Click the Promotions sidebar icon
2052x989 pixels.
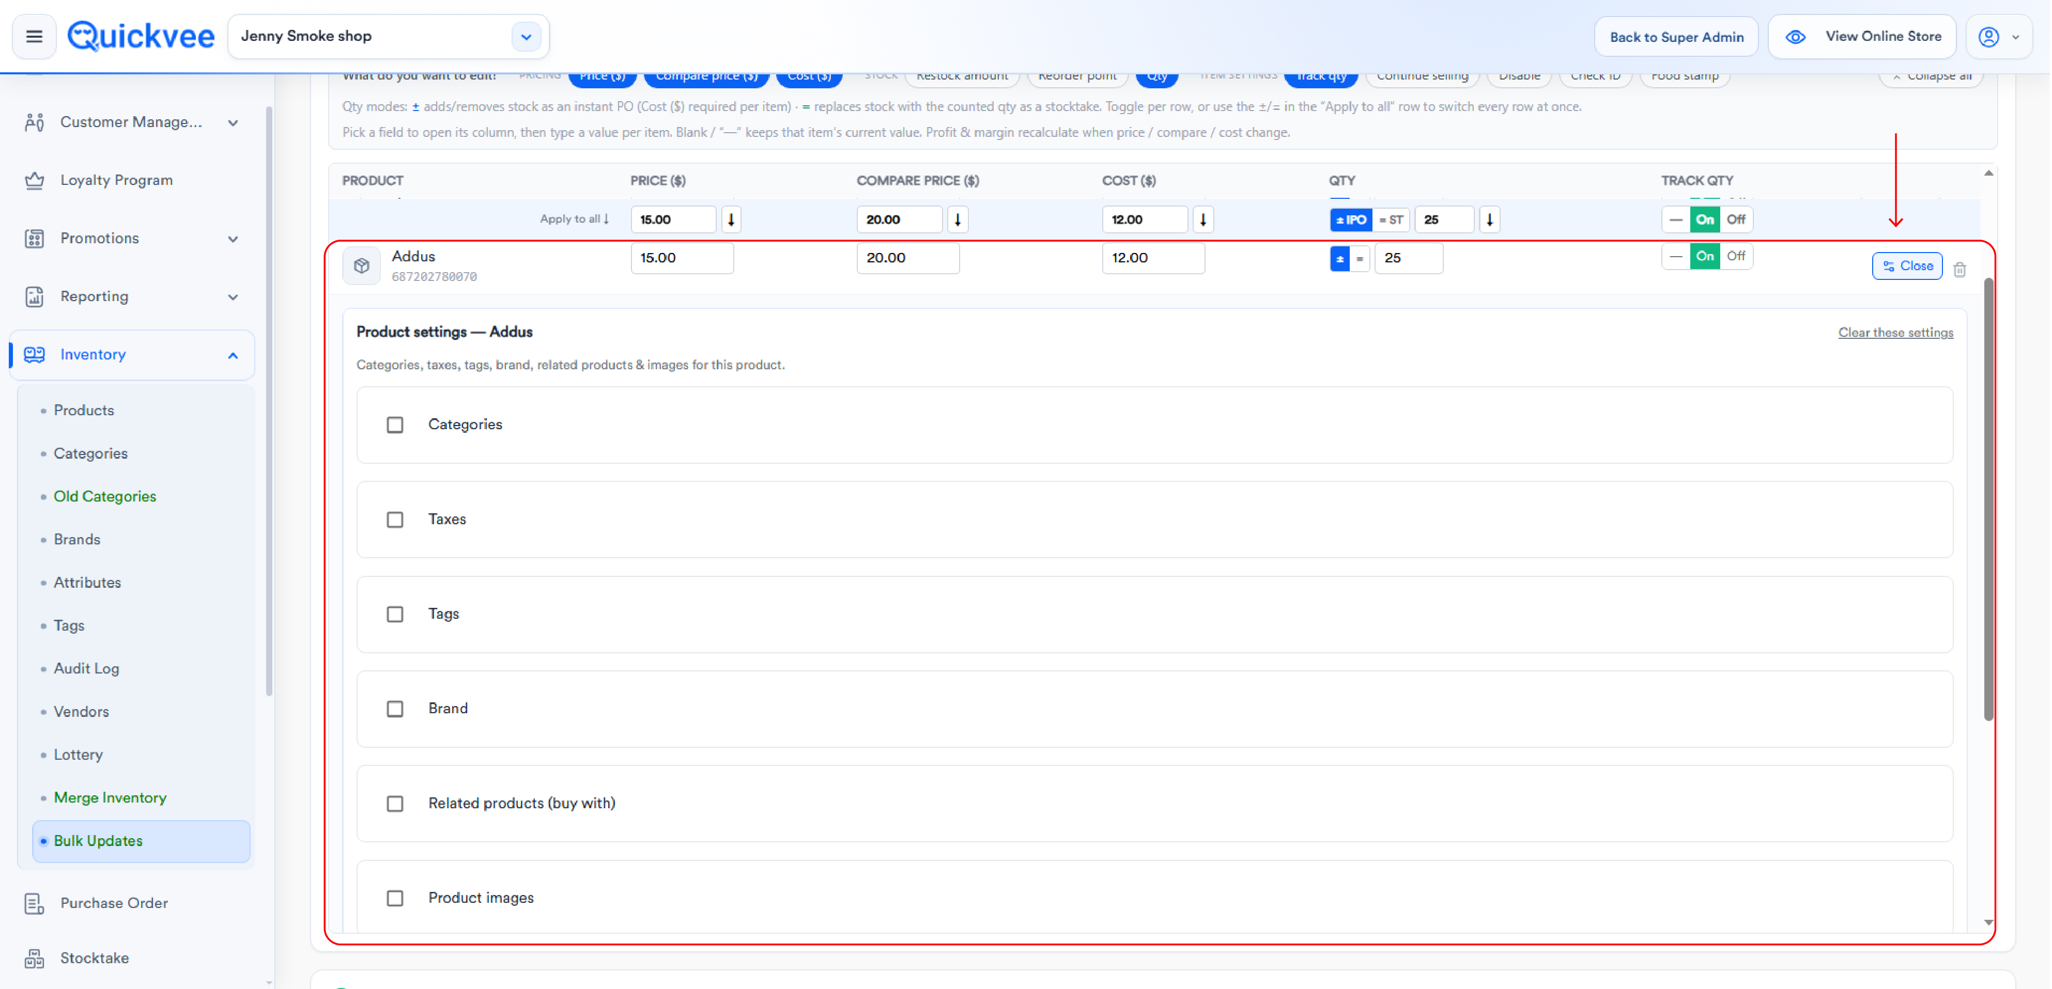34,239
